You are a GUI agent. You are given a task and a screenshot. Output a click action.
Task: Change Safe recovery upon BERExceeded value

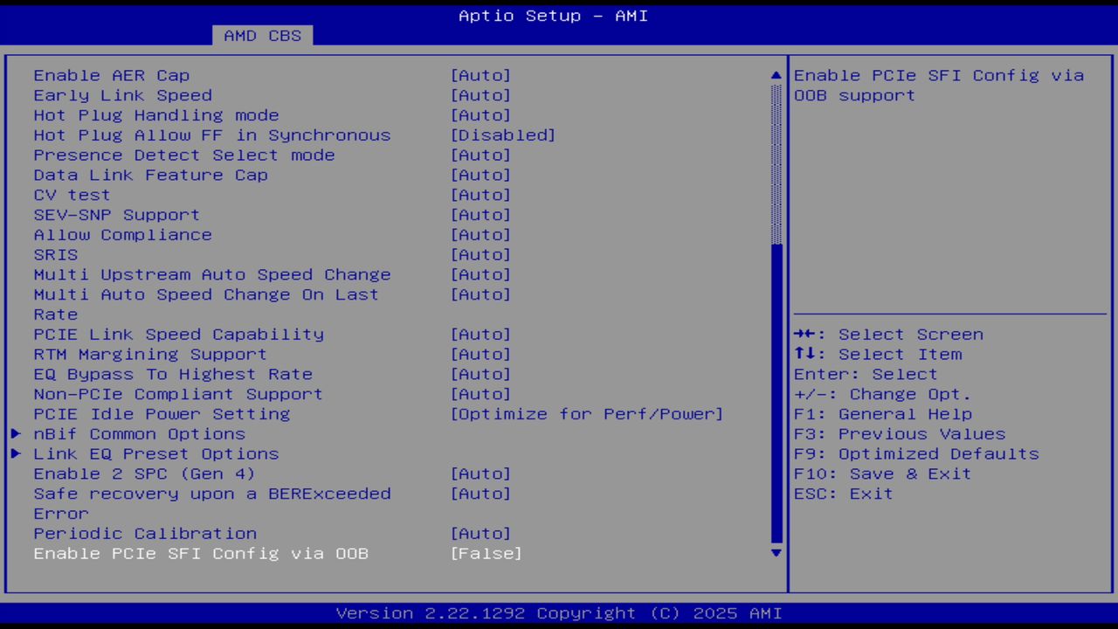pyautogui.click(x=480, y=494)
